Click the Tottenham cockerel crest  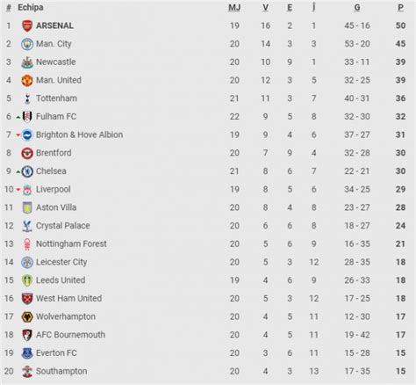[27, 98]
